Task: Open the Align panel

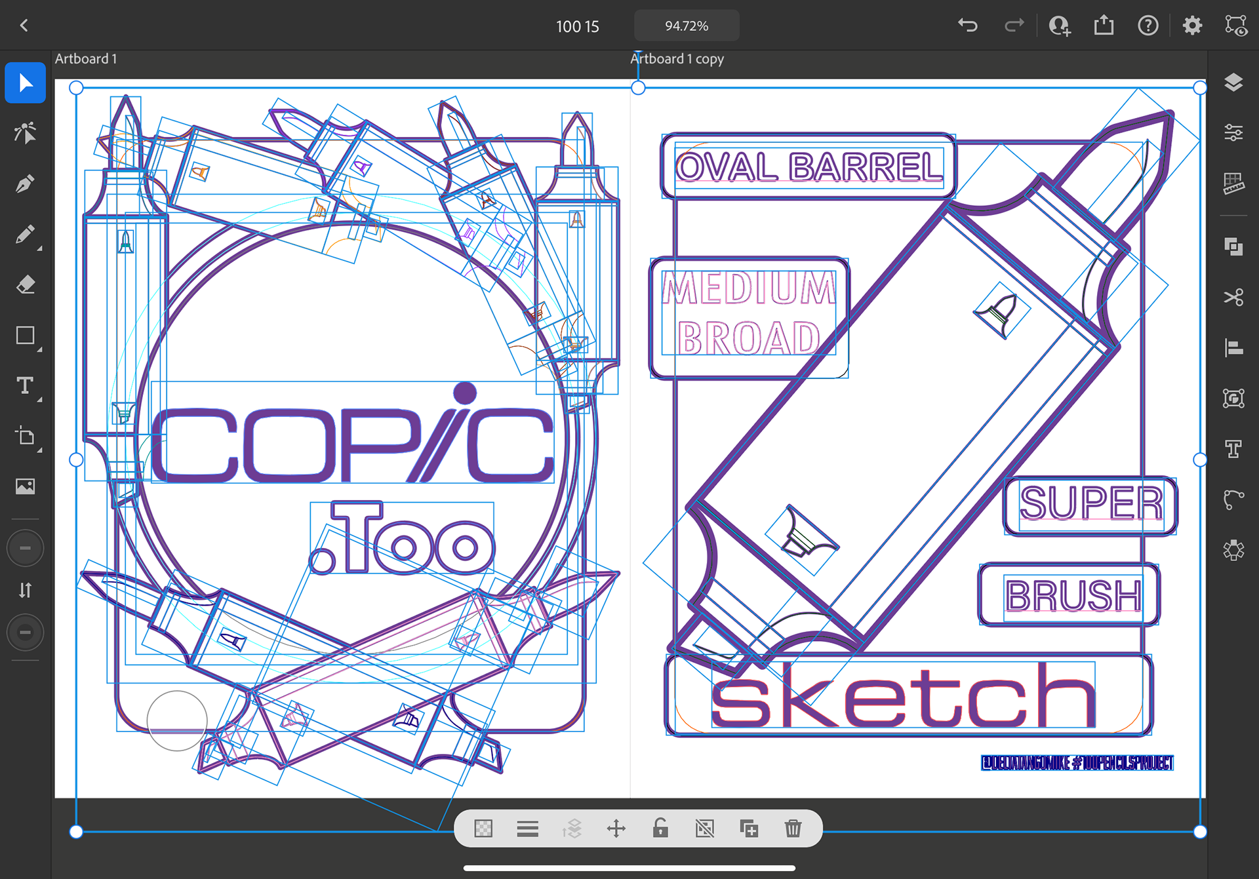Action: 1233,347
